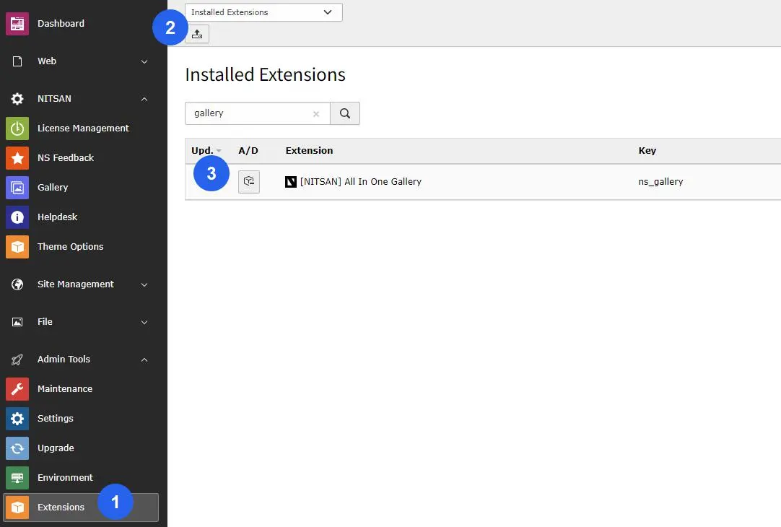Viewport: 781px width, 527px height.
Task: Open the Extensions package icon
Action: 17,508
